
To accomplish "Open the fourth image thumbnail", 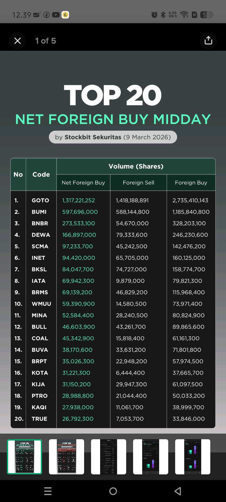I will tap(151, 457).
